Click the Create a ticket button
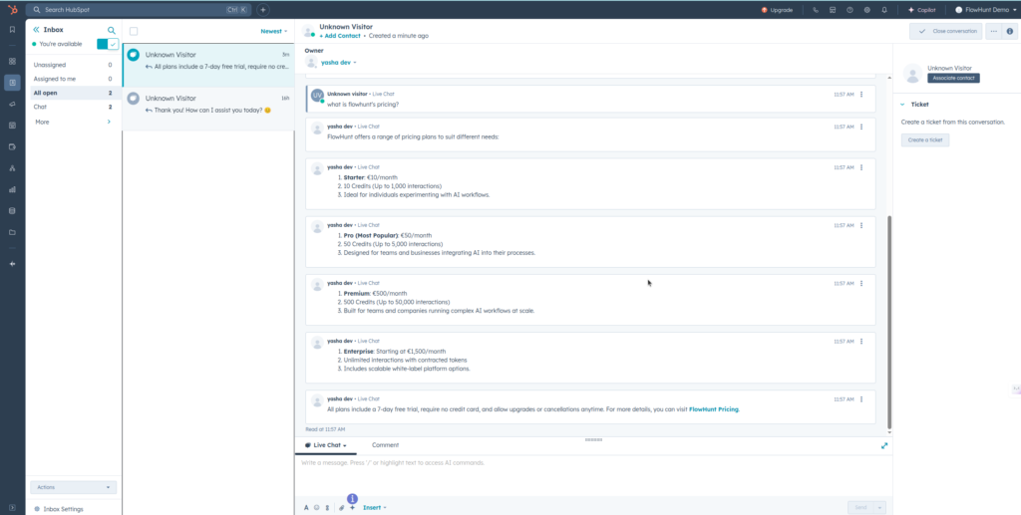1021x515 pixels. (x=925, y=139)
